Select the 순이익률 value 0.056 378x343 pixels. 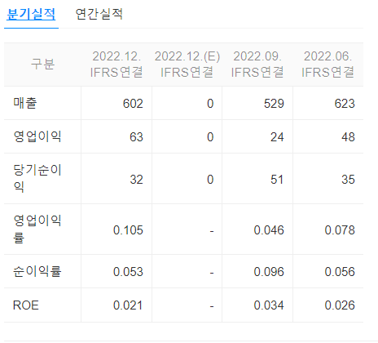[x=340, y=272]
